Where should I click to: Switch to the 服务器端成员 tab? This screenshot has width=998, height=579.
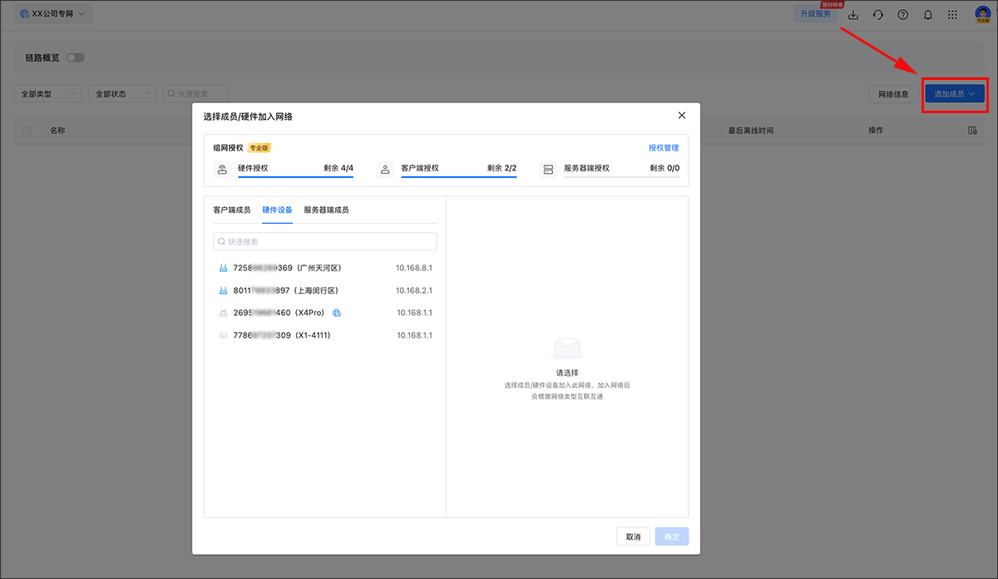[x=326, y=210]
